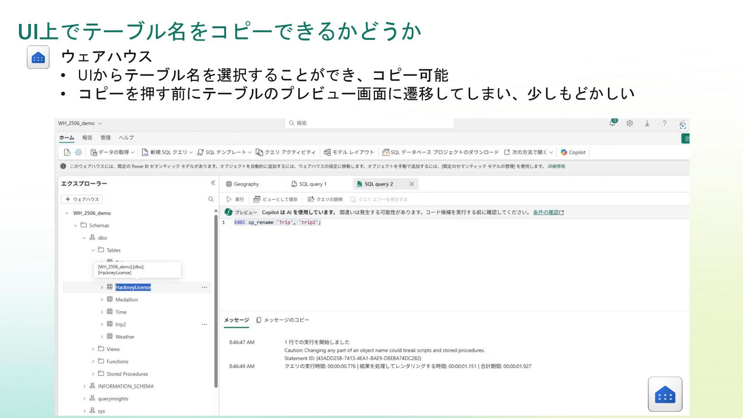Select the SQL query 2 tab

pyautogui.click(x=378, y=184)
